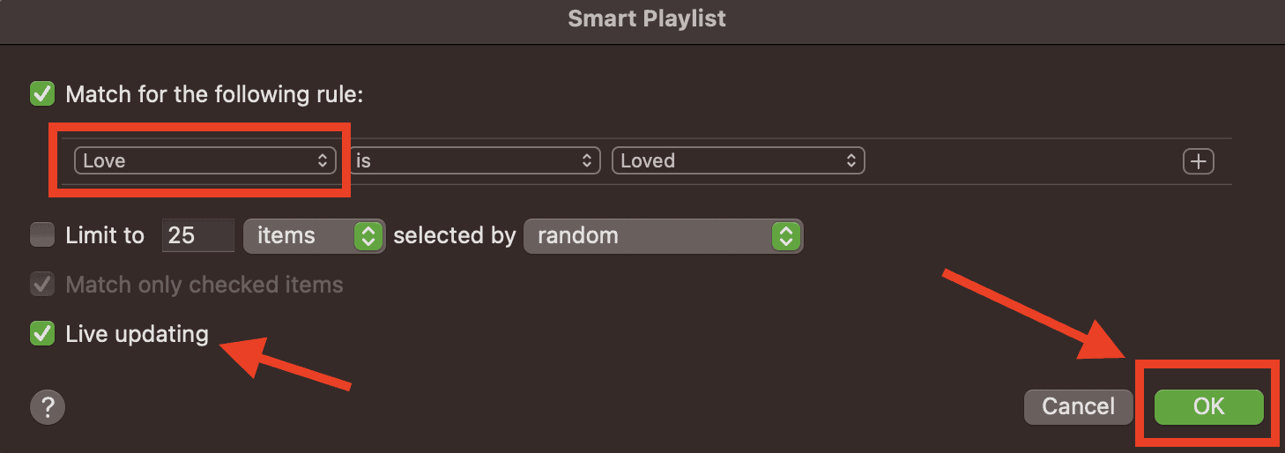
Task: Confirm the playlist with OK
Action: (1209, 406)
